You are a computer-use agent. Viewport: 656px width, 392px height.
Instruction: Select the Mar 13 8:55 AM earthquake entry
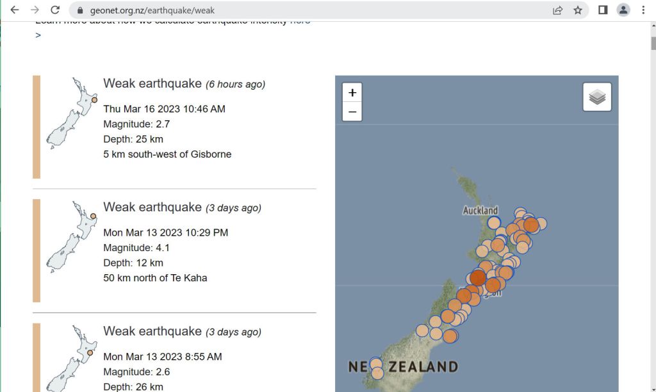pos(152,331)
